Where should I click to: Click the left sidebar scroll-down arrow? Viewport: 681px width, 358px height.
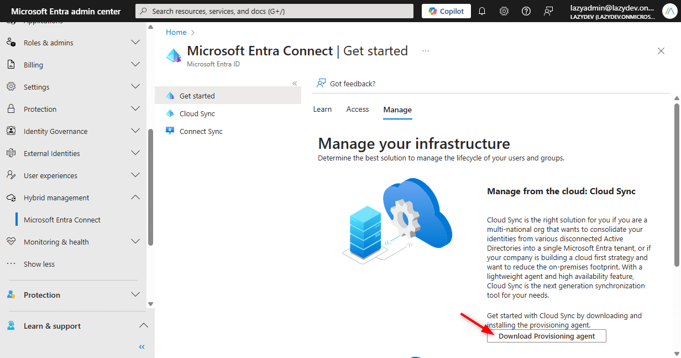[150, 304]
